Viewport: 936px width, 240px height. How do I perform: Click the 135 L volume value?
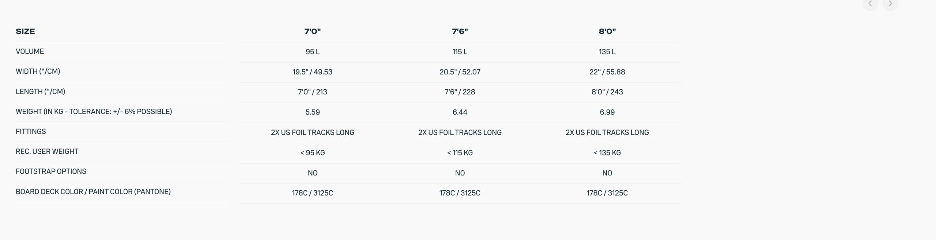click(x=607, y=52)
